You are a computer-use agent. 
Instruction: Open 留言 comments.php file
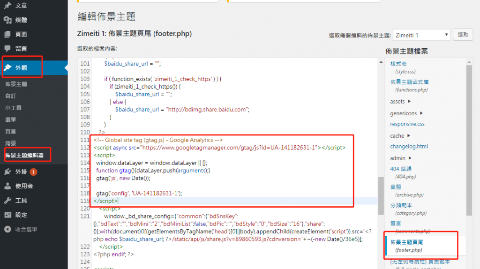point(396,224)
